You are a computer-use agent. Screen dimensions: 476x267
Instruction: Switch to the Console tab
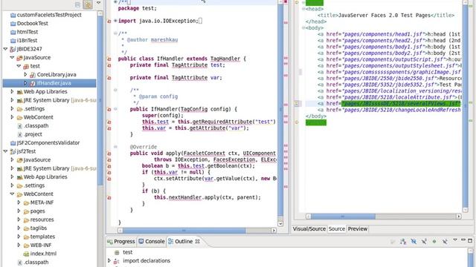point(152,241)
